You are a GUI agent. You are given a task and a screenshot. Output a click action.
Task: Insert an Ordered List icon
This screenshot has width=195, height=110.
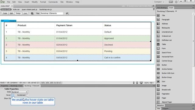pos(158,36)
